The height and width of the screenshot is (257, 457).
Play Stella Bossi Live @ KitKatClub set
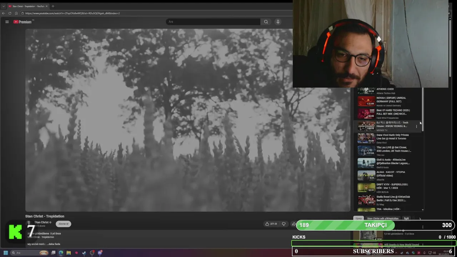tap(393, 198)
